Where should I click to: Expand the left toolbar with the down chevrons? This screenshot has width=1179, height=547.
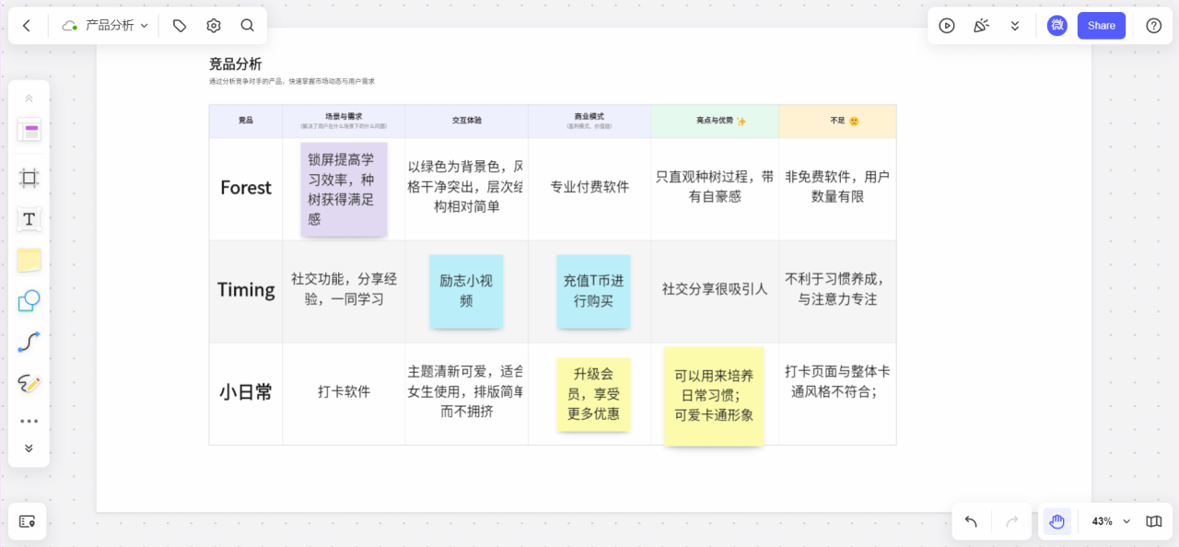pyautogui.click(x=29, y=448)
